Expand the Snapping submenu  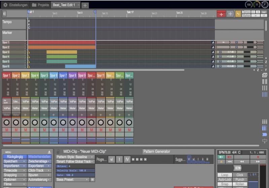coord(15,175)
